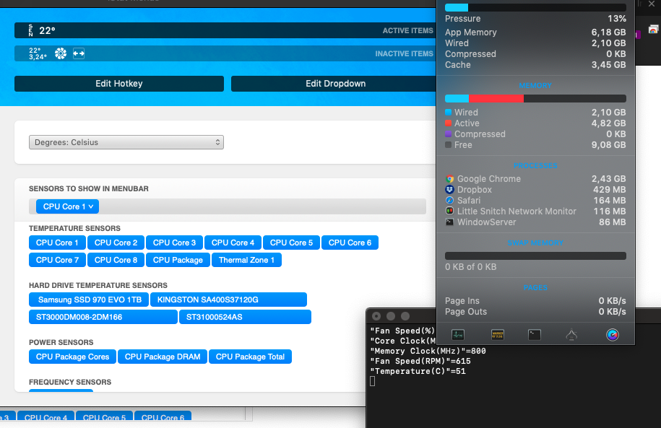Select the ST31000524AS drive sensor
The image size is (661, 428).
tap(246, 317)
